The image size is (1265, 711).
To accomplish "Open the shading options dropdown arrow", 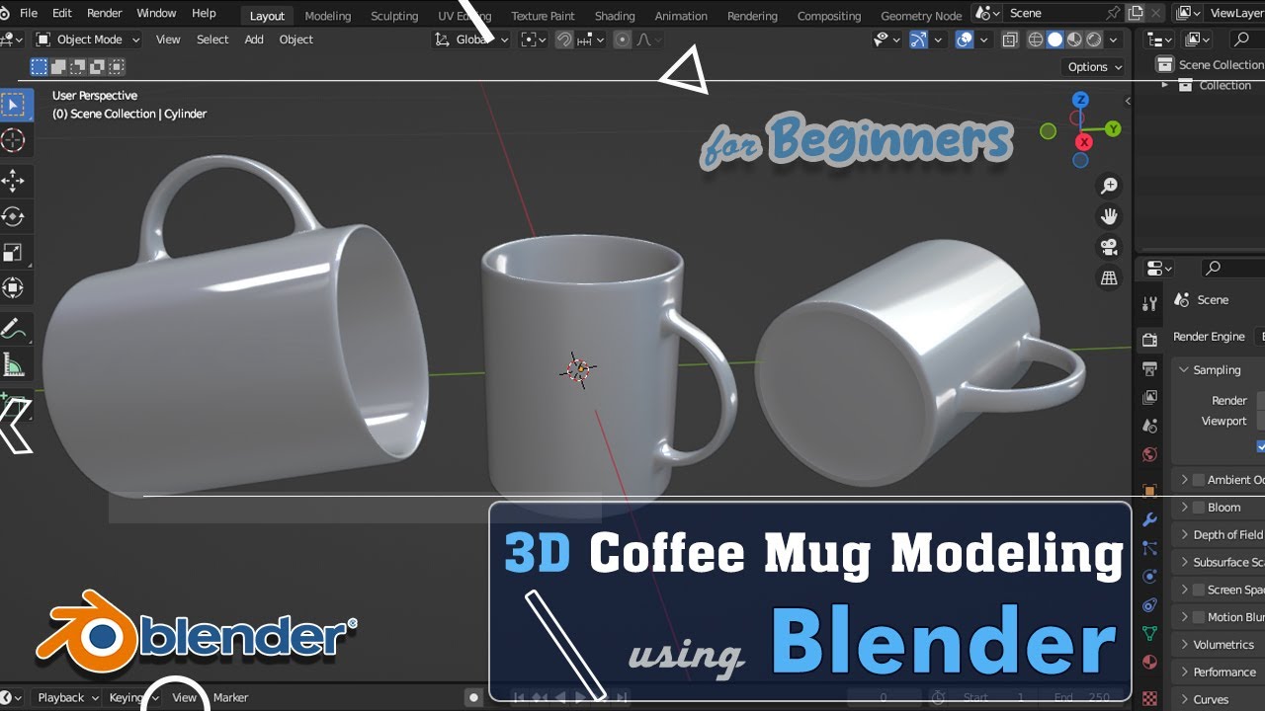I will pyautogui.click(x=1114, y=39).
